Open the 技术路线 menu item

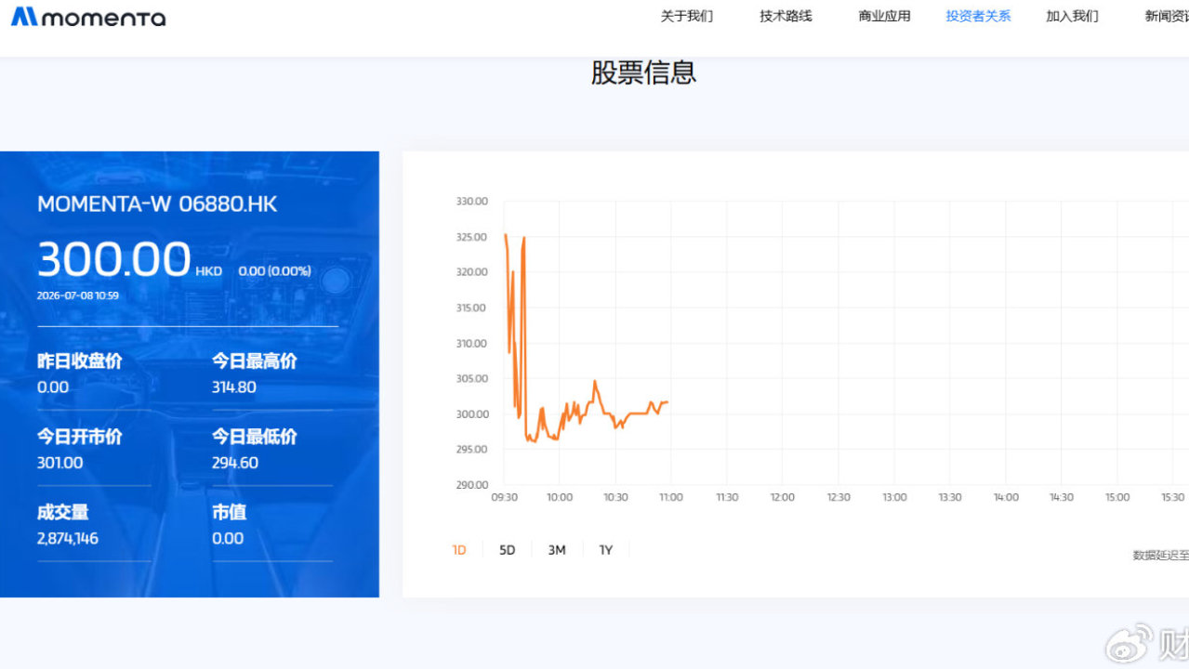click(786, 16)
